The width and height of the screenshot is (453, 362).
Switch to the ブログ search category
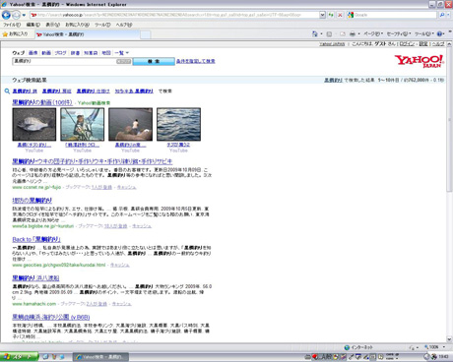(60, 53)
